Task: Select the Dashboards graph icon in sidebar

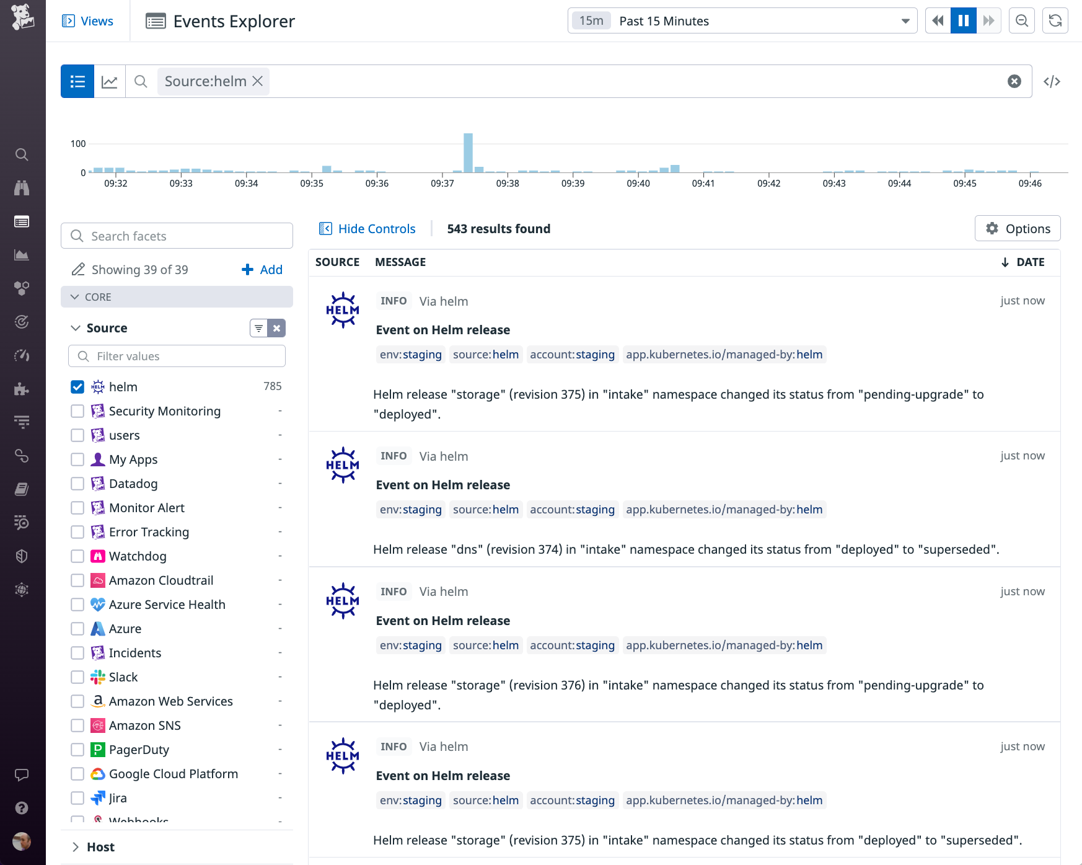Action: pos(22,254)
